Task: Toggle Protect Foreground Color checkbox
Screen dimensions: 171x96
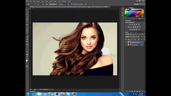Action: click(72, 4)
